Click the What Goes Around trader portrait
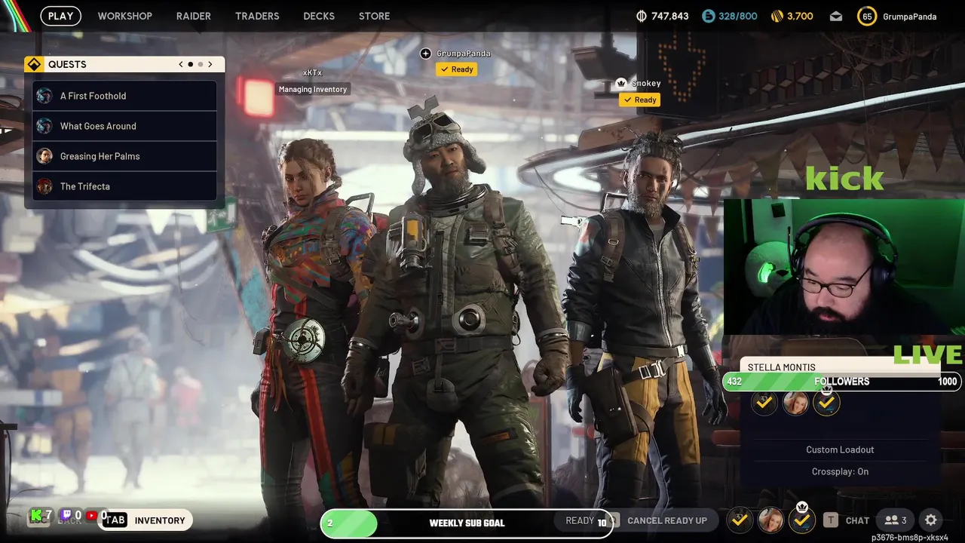The image size is (965, 543). (44, 126)
